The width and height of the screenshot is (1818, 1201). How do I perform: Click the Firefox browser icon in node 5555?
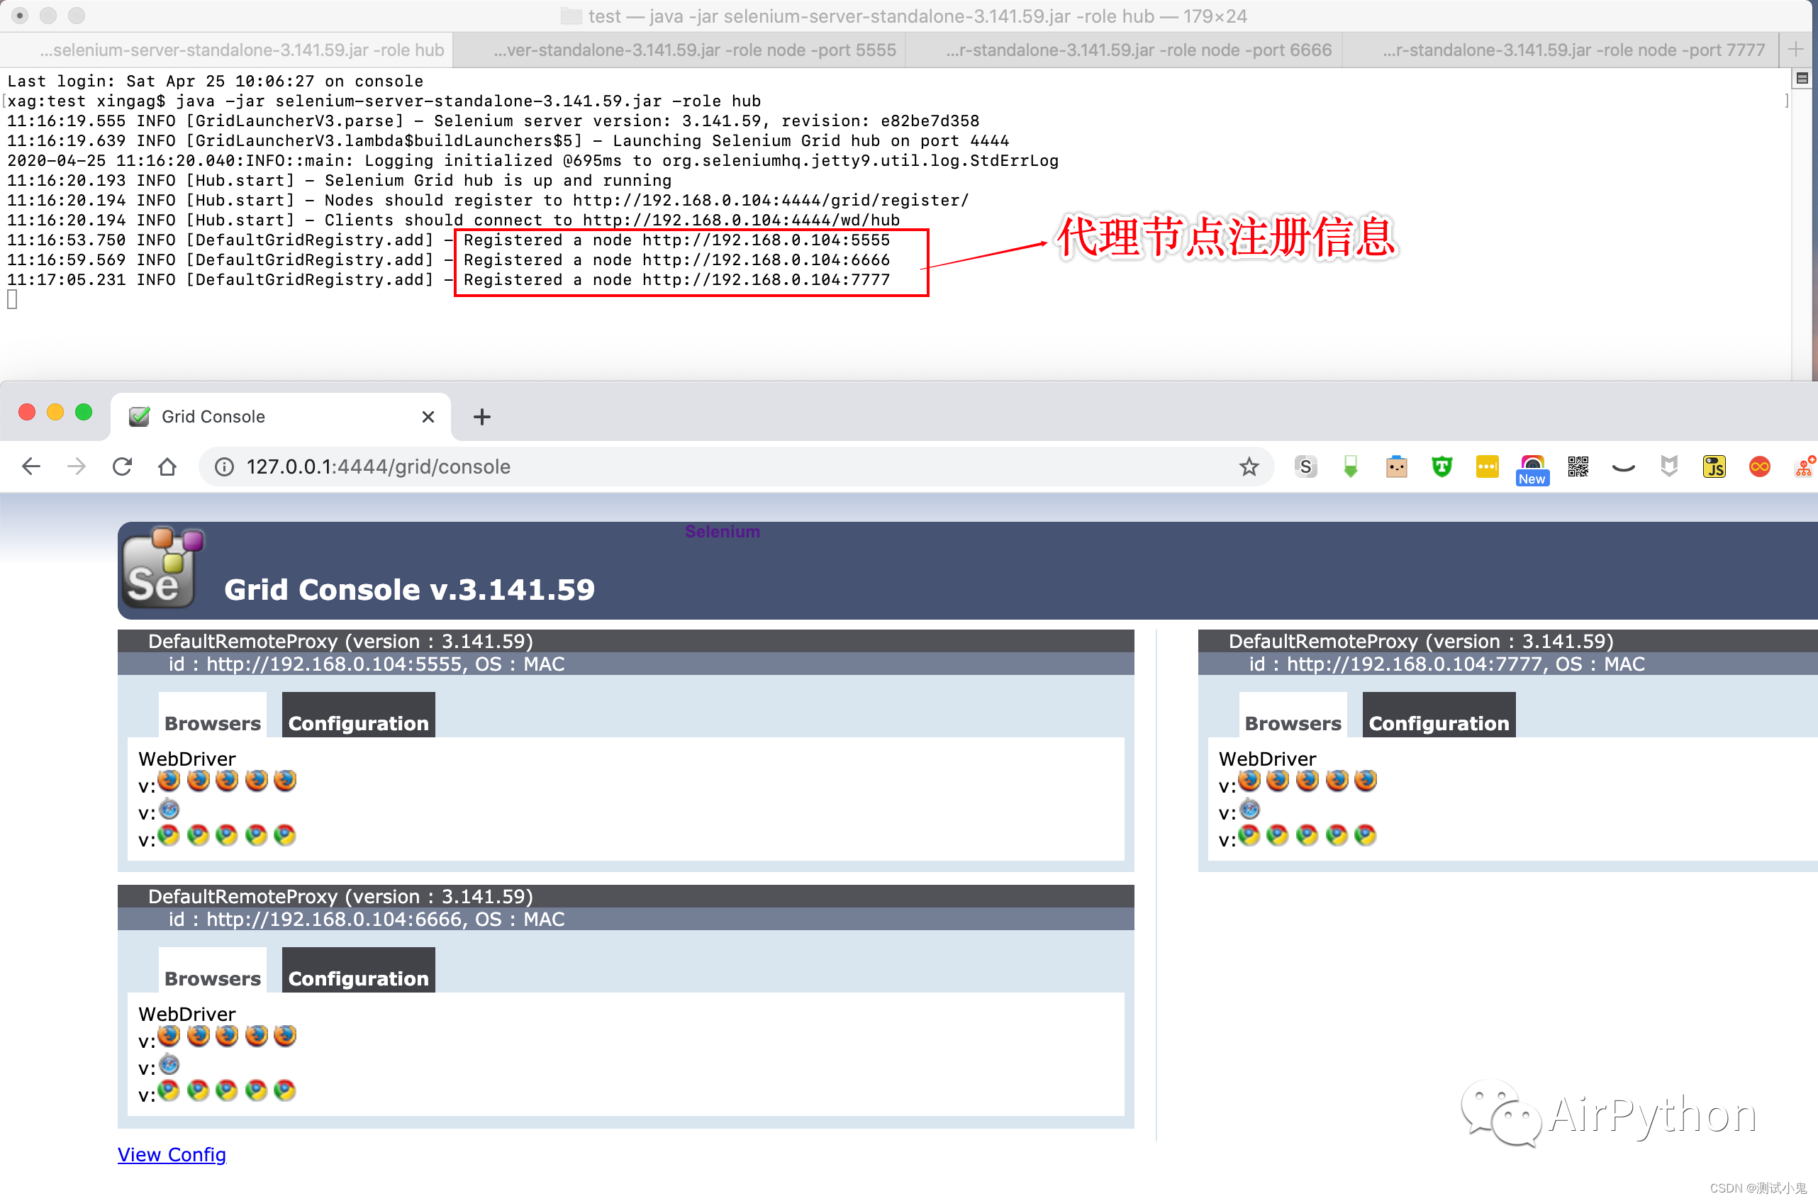(x=172, y=780)
